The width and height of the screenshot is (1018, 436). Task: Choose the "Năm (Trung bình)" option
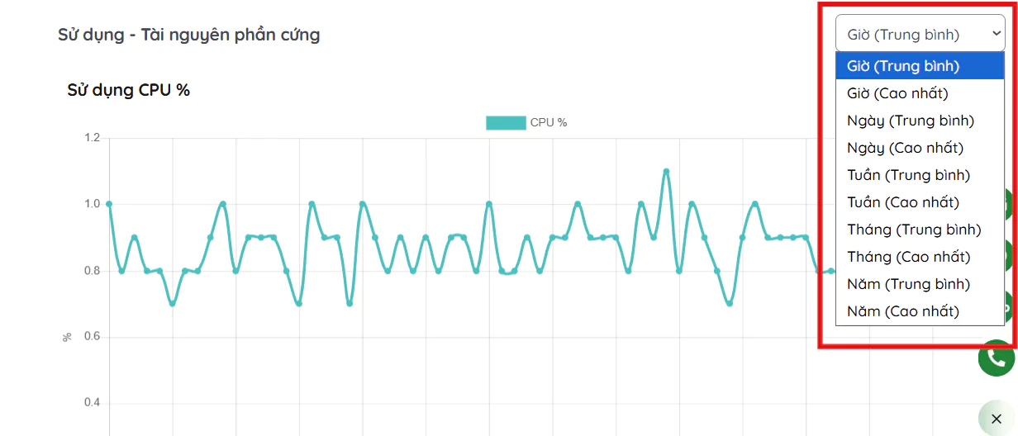click(908, 284)
